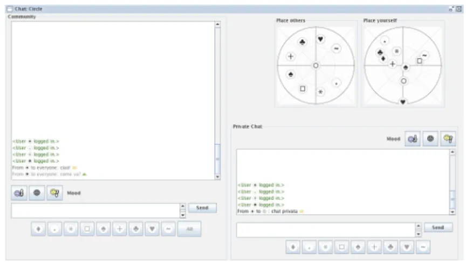The image size is (466, 262).
Task: Click down arrow beside Private Chat input field
Action: [x=418, y=235]
